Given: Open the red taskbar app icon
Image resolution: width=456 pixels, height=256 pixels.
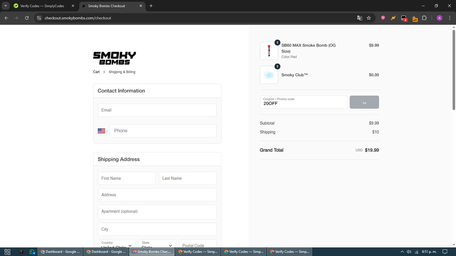Looking at the screenshot, I should pyautogui.click(x=21, y=252).
